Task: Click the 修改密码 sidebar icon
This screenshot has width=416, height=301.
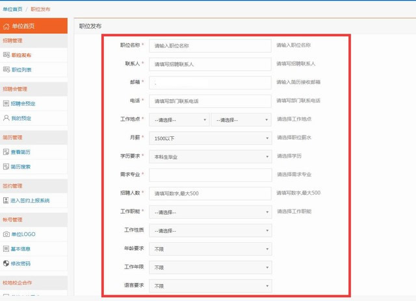Action: (x=6, y=263)
